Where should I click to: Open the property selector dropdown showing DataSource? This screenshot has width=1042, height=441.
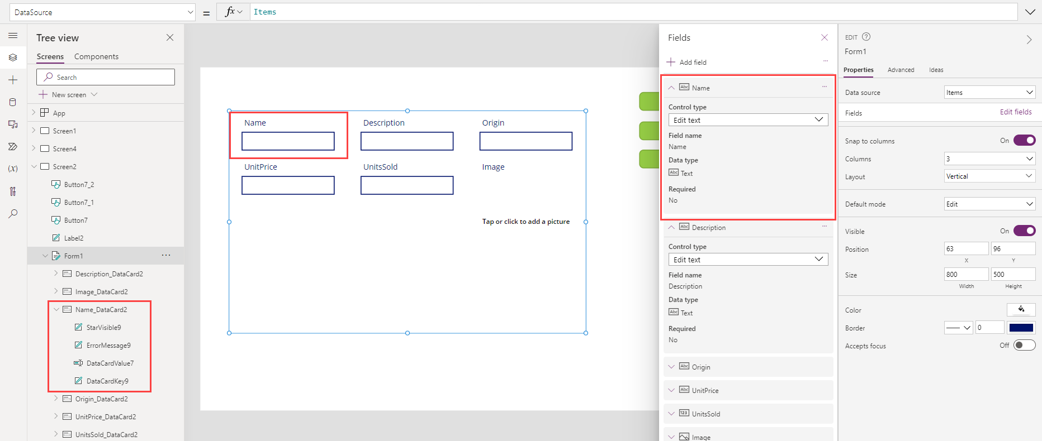(x=102, y=12)
